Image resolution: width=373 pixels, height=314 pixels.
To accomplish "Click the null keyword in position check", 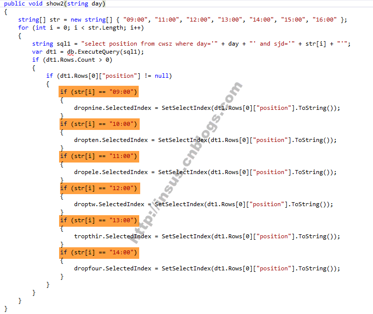I will pos(162,76).
